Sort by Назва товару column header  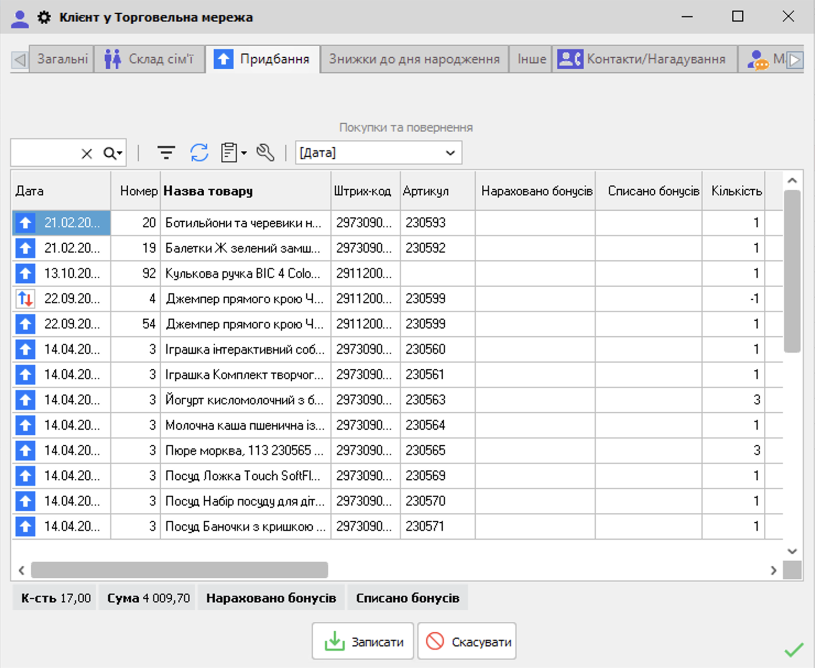click(208, 191)
